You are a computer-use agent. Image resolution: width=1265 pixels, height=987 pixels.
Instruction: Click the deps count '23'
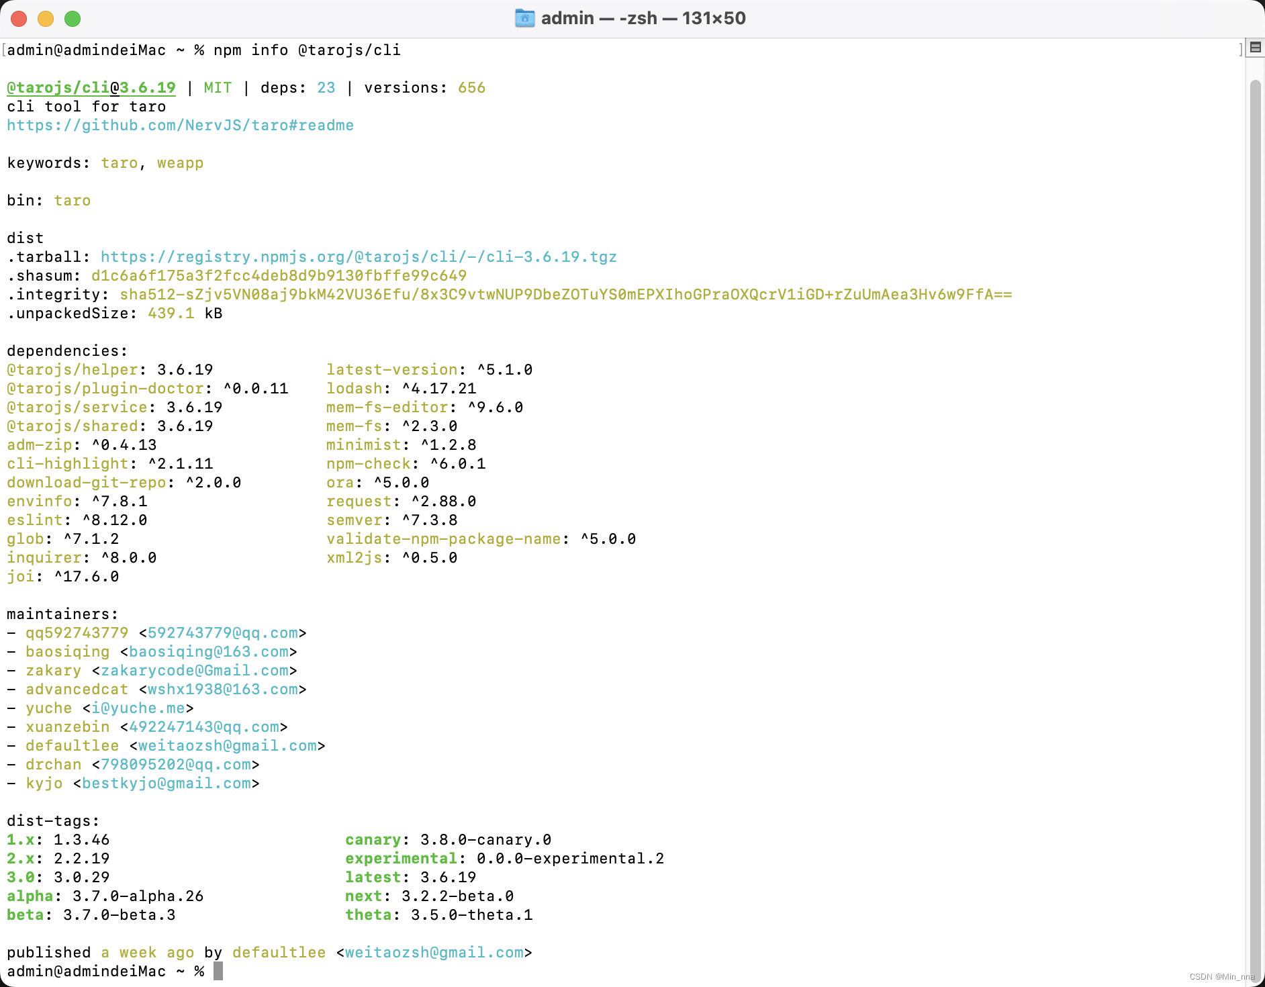tap(326, 88)
